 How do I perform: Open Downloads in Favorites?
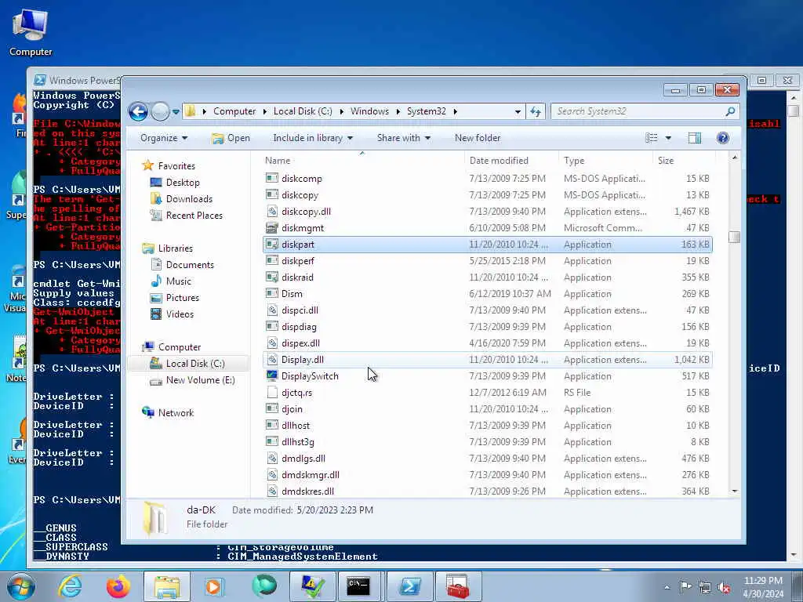tap(189, 198)
